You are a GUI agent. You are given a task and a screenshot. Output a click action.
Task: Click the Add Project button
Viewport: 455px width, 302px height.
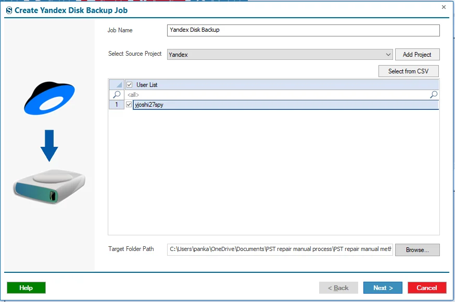point(418,55)
